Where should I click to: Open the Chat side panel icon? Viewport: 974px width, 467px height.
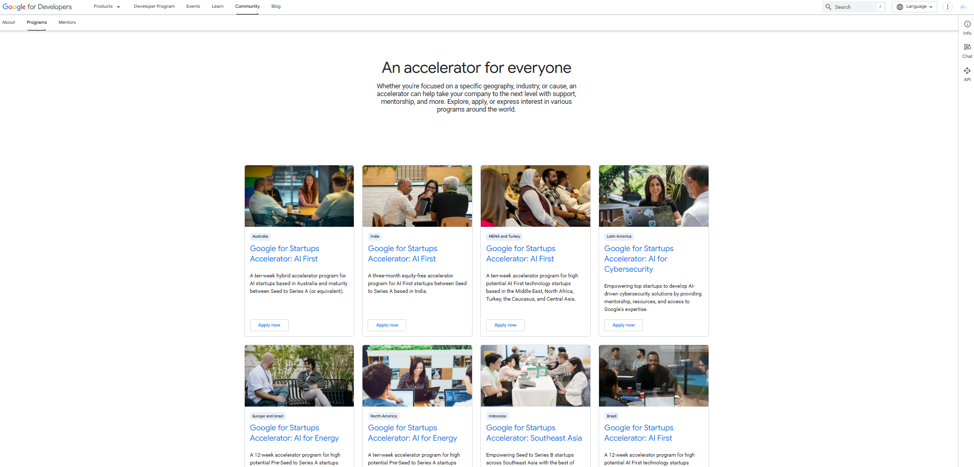[x=967, y=48]
